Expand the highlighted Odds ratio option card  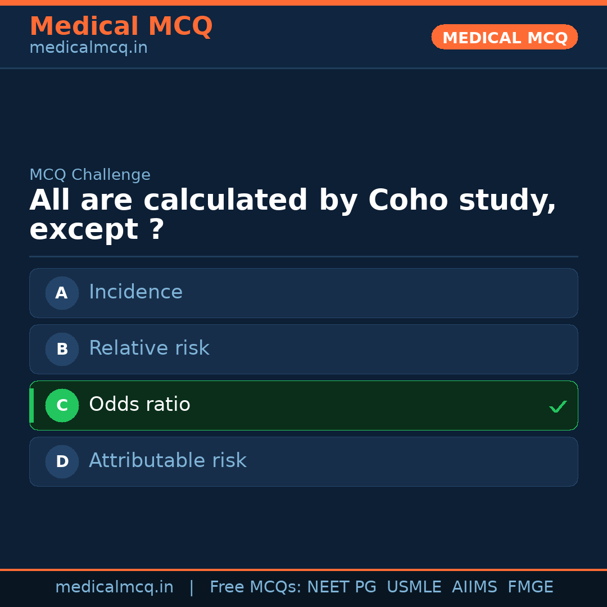click(x=303, y=405)
